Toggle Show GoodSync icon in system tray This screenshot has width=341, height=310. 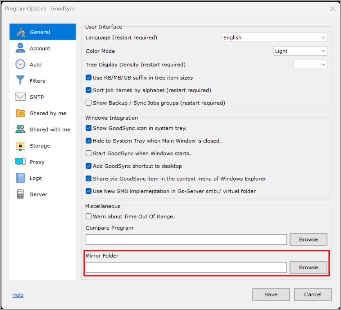89,128
